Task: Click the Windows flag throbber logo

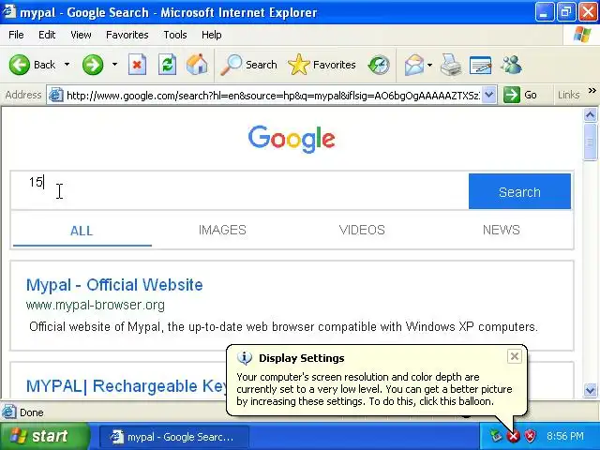Action: 582,35
